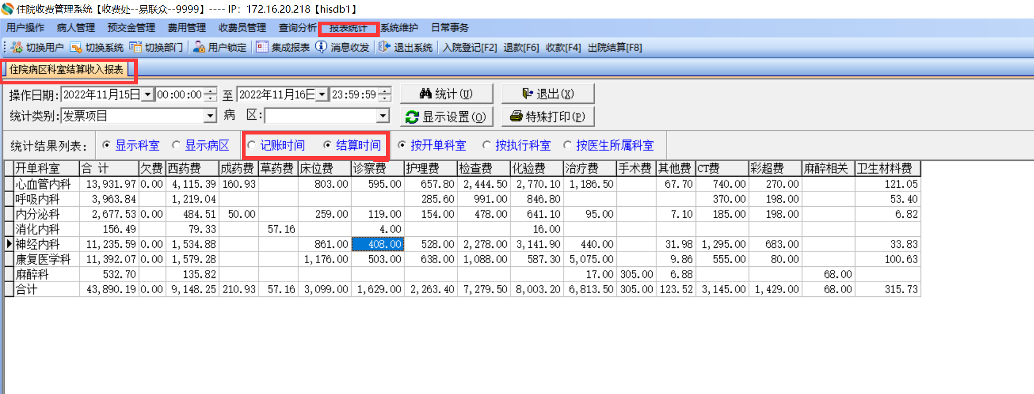Screen dimensions: 1034x394
Task: Open the start date picker dropdown
Action: (x=147, y=94)
